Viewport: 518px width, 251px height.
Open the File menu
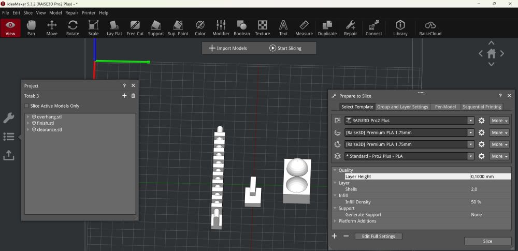pos(6,12)
